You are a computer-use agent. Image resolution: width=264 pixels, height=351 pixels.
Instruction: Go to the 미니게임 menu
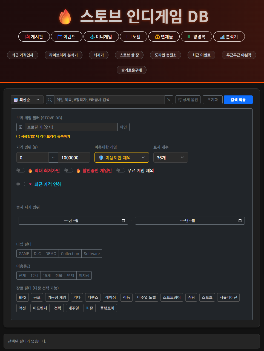click(101, 37)
